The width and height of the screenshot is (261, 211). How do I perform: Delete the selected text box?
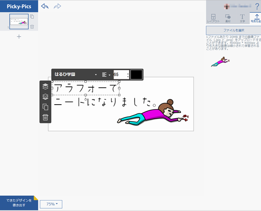tap(45, 117)
